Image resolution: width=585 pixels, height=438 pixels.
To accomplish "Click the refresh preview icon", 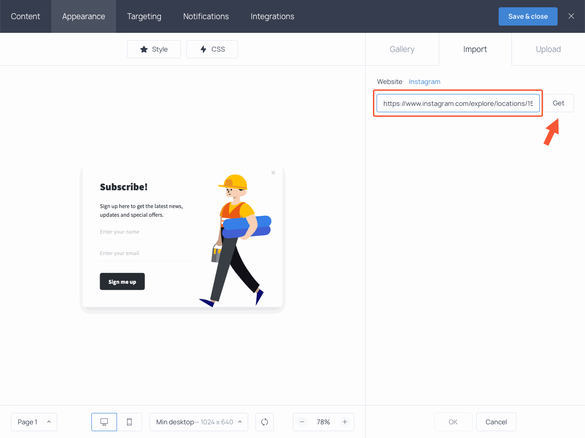I will [265, 422].
